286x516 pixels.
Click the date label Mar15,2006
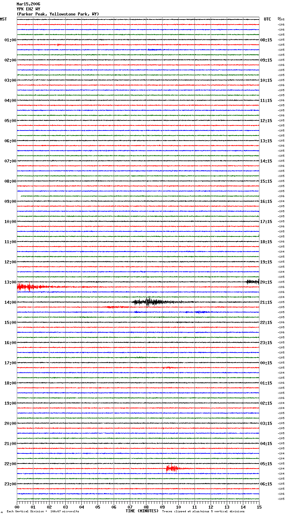[28, 4]
